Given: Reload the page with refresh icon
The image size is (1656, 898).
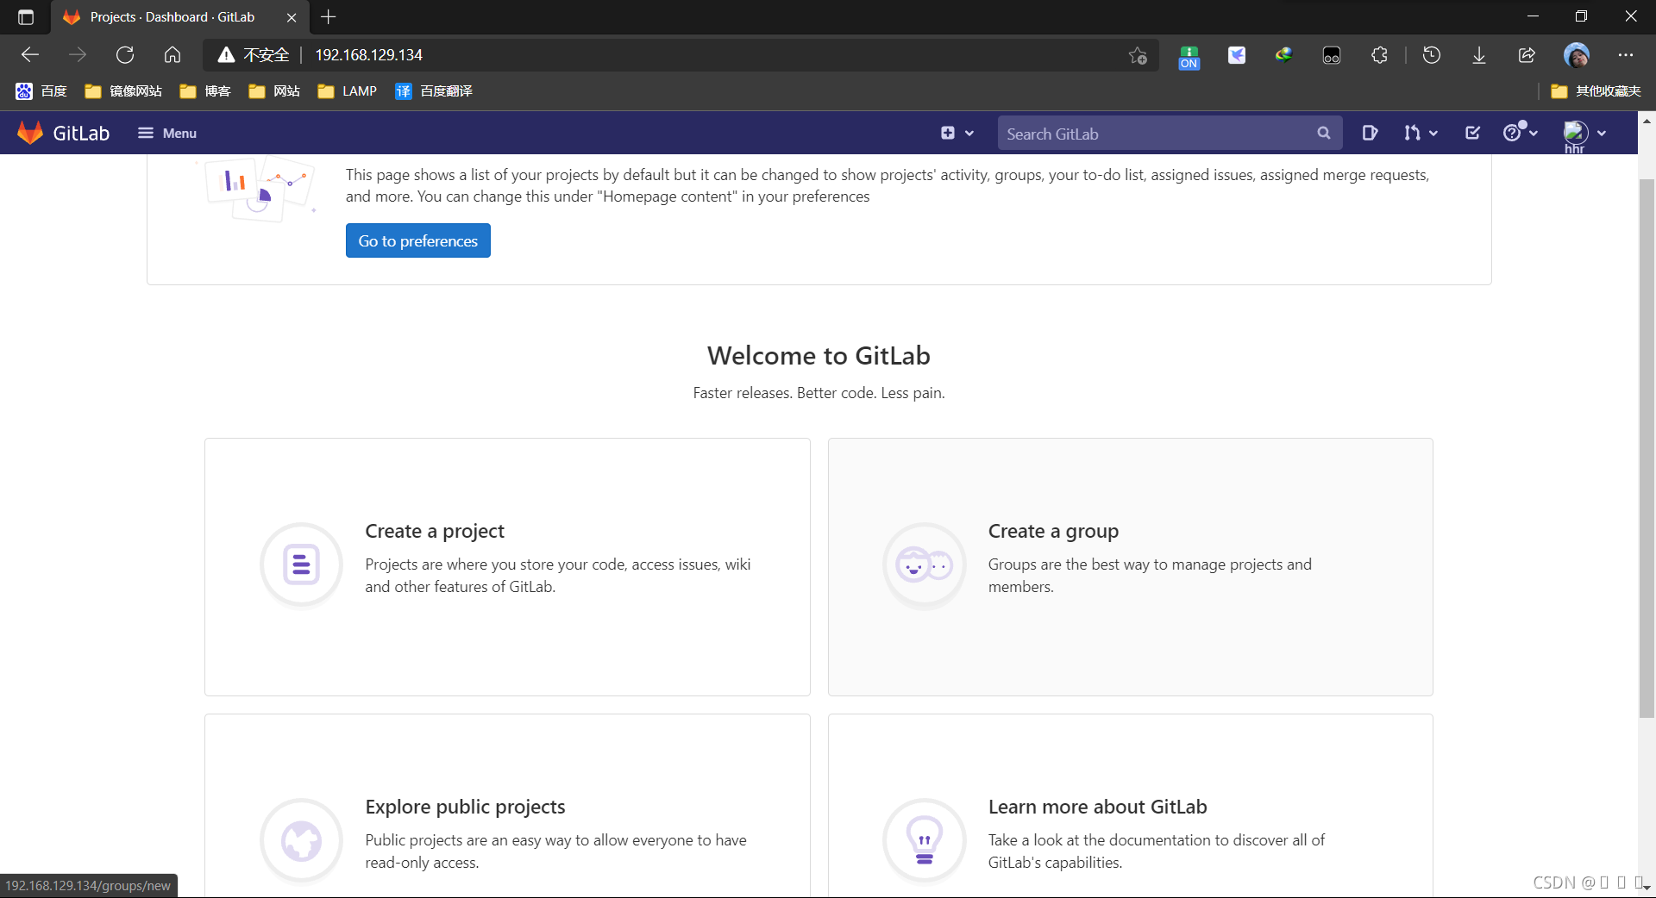Looking at the screenshot, I should pyautogui.click(x=125, y=55).
